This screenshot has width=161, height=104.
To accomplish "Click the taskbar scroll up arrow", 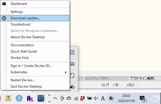I will 49,95.
